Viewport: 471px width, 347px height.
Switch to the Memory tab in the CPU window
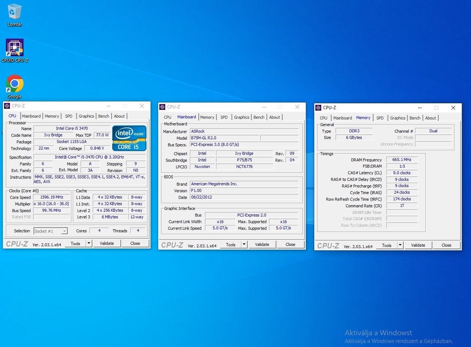[52, 116]
